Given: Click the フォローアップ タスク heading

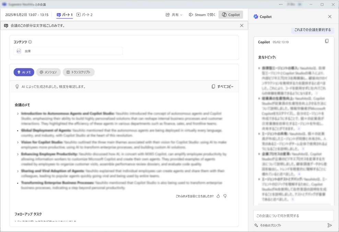Looking at the screenshot, I should coord(28,214).
